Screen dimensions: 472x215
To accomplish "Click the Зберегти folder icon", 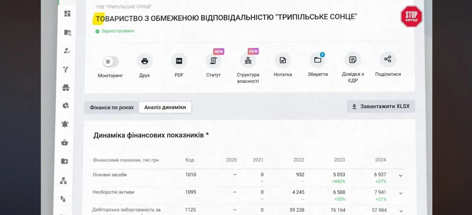I will tap(318, 60).
